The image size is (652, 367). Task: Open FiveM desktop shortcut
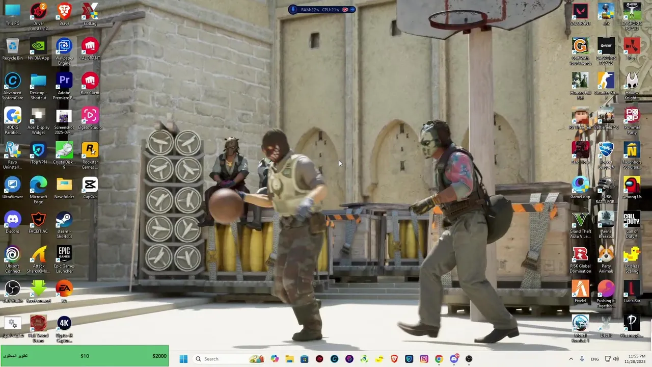580,292
